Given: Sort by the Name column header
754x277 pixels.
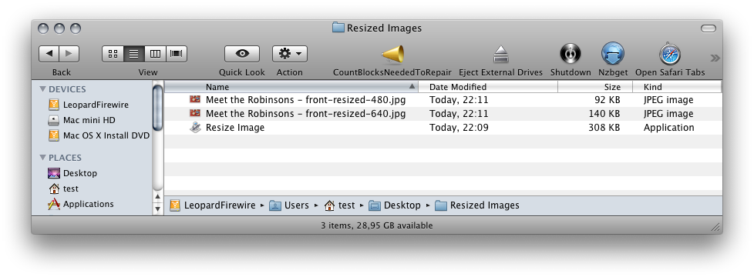Looking at the screenshot, I should click(x=291, y=87).
